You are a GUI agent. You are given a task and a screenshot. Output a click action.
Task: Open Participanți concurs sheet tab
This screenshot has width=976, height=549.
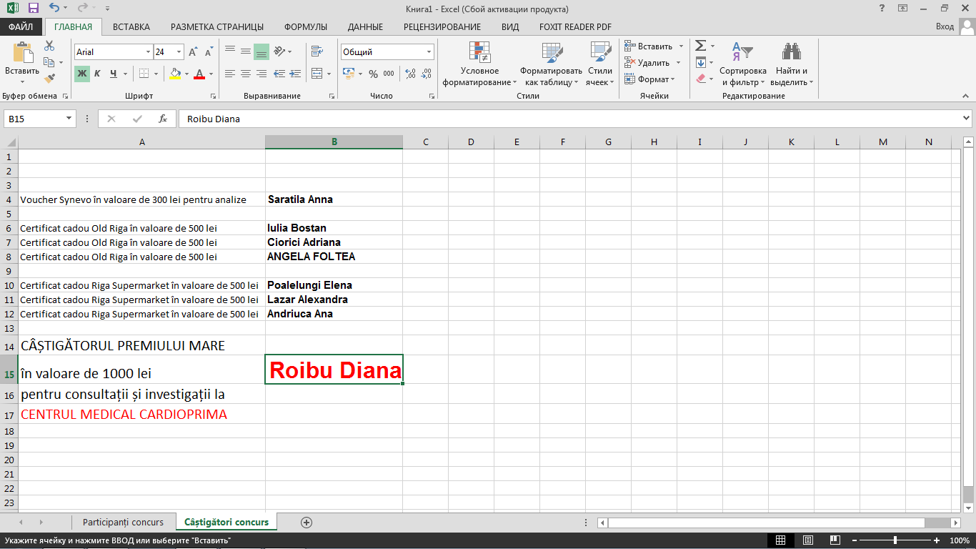point(123,522)
